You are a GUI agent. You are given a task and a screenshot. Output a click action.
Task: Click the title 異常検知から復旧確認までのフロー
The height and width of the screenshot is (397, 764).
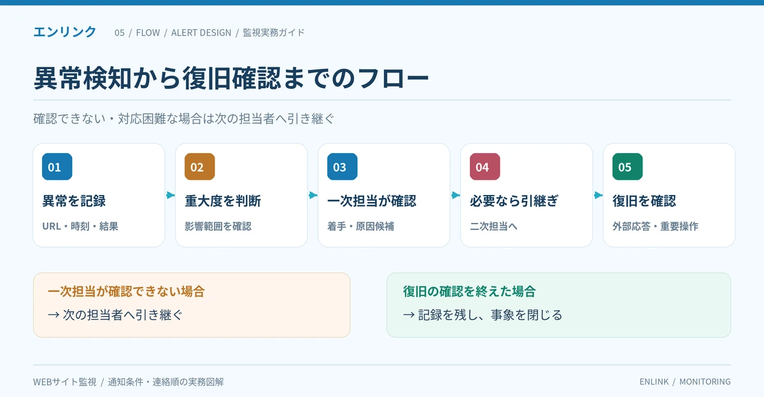click(231, 79)
